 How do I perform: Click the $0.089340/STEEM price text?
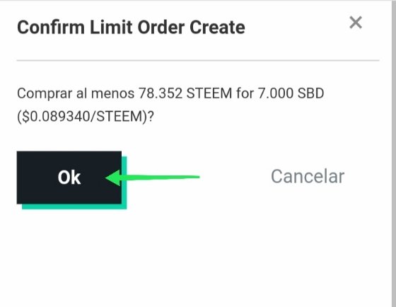pos(82,117)
